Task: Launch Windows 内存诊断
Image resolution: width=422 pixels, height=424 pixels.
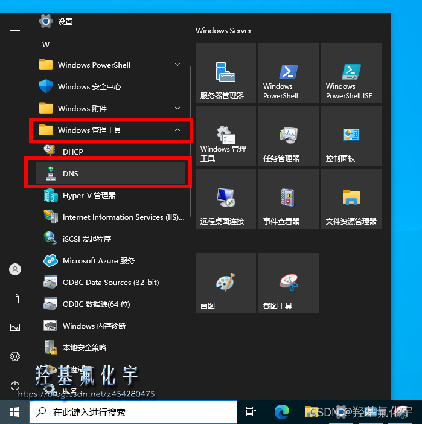Action: 110,326
